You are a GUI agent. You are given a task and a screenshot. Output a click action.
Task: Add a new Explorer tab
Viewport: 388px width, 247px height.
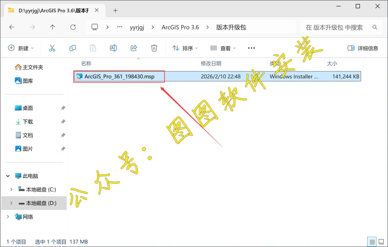click(115, 10)
